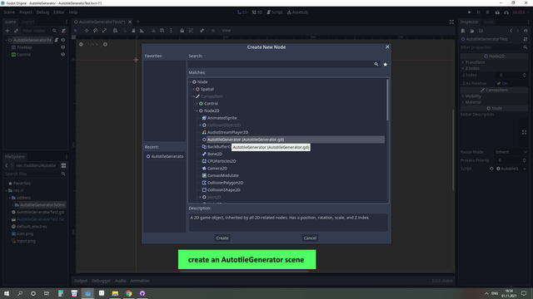Open the Scene menu
This screenshot has width=533, height=299.
point(9,12)
